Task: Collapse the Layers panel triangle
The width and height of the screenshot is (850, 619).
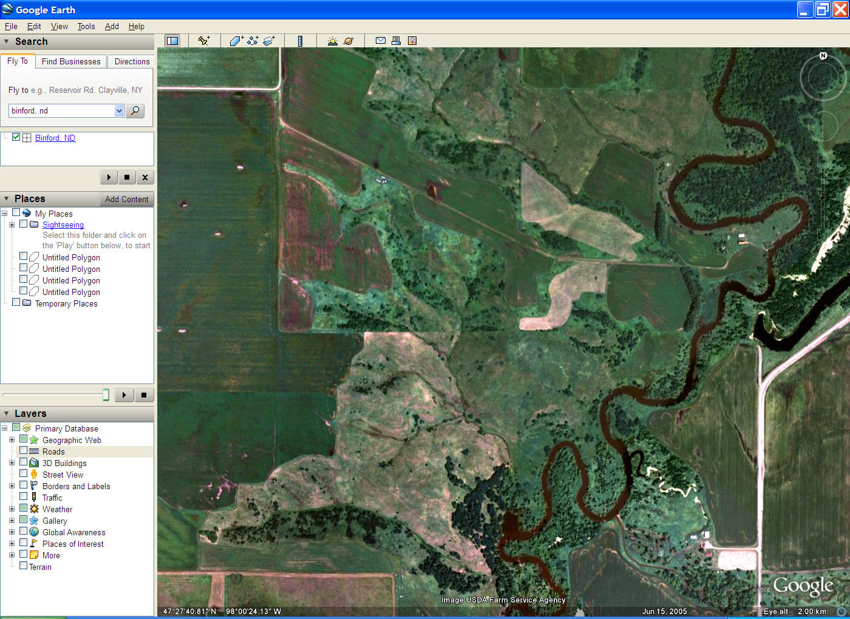Action: pyautogui.click(x=7, y=413)
